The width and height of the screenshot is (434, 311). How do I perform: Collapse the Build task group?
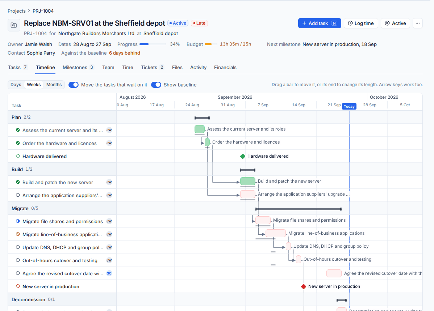pyautogui.click(x=62, y=169)
